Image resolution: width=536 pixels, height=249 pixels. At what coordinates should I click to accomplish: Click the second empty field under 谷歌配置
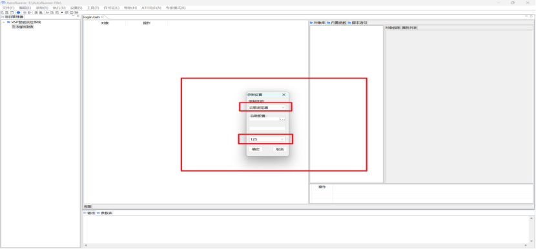click(267, 129)
